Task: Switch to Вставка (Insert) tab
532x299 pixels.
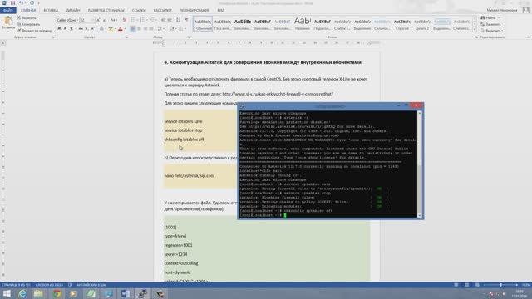Action: coord(51,10)
